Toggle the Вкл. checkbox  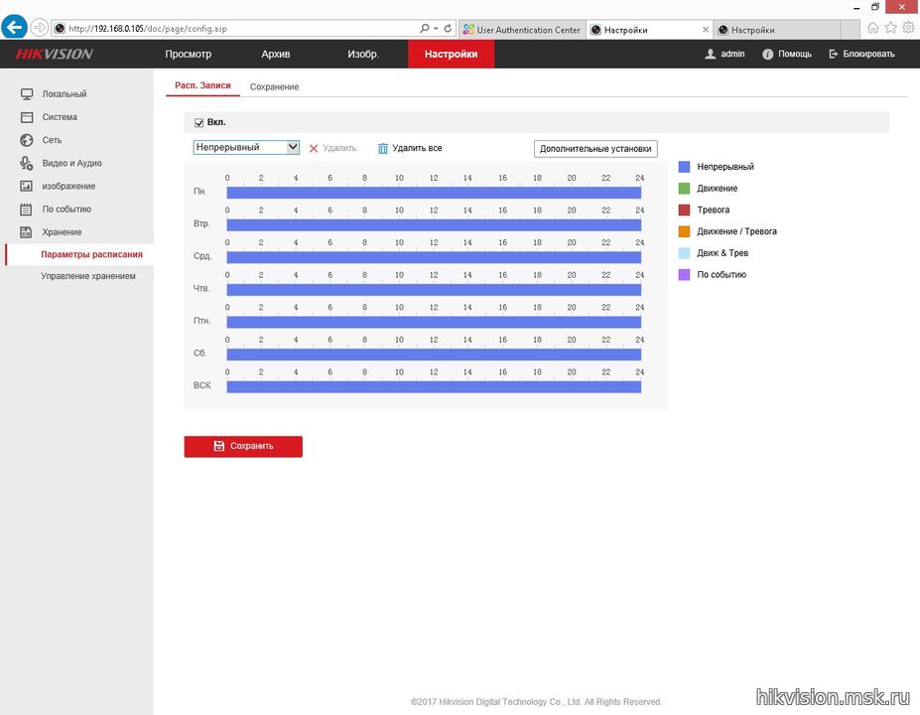click(x=198, y=123)
